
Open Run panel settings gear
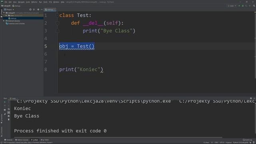click(251, 98)
